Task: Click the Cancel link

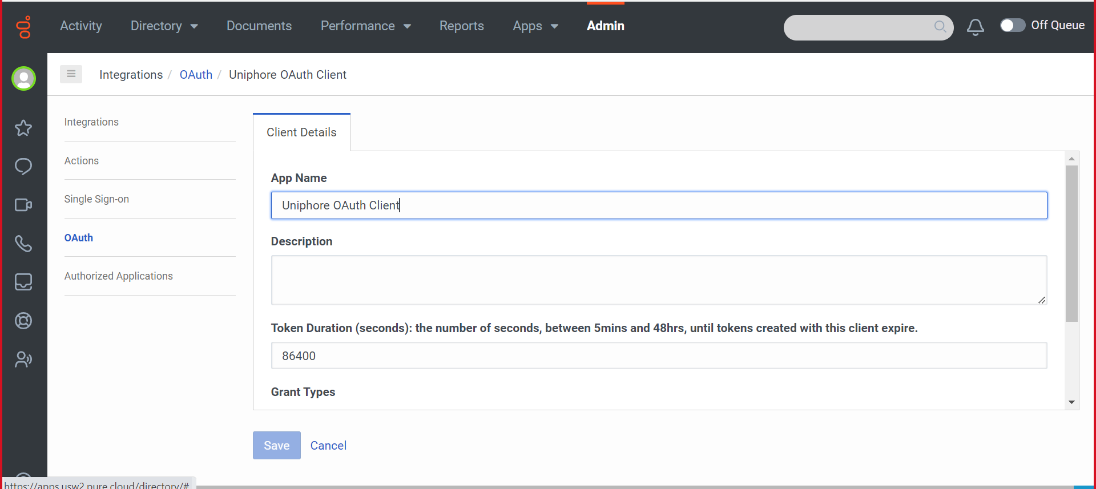Action: pyautogui.click(x=328, y=446)
